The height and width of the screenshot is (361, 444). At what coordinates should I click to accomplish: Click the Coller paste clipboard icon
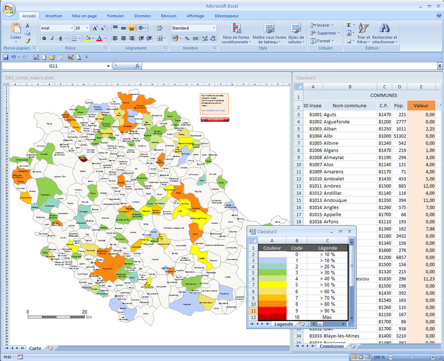pyautogui.click(x=16, y=28)
